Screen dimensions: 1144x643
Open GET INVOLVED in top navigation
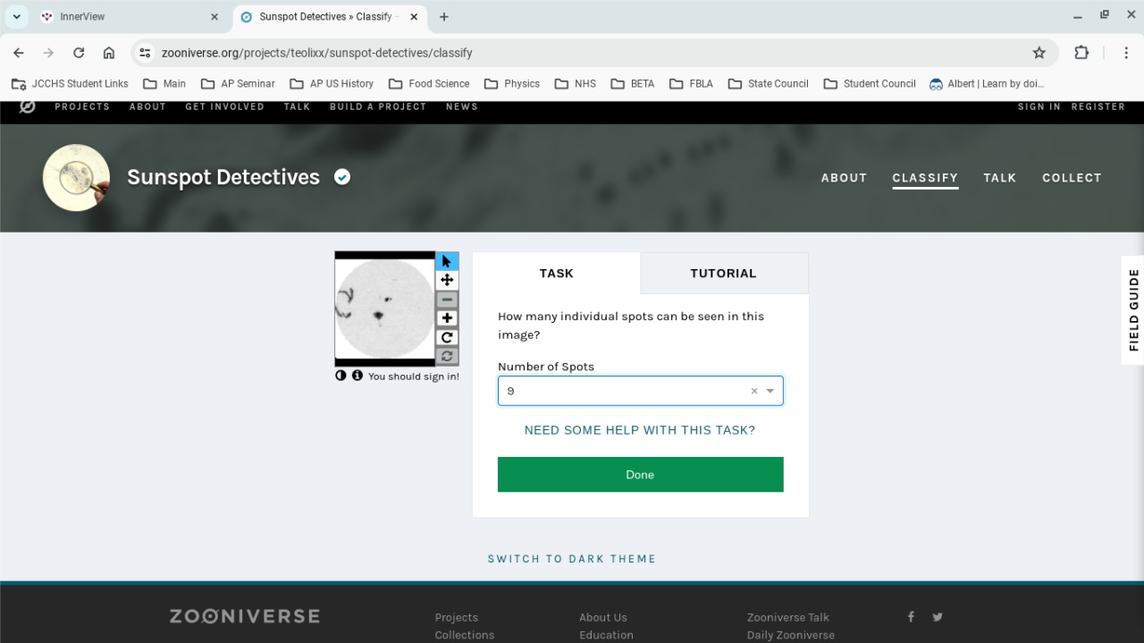[x=225, y=106]
